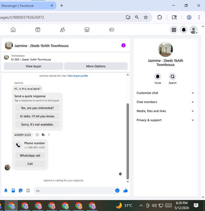This screenshot has height=211, width=205.
Task: Expand the Privacy & support section
Action: [165, 120]
